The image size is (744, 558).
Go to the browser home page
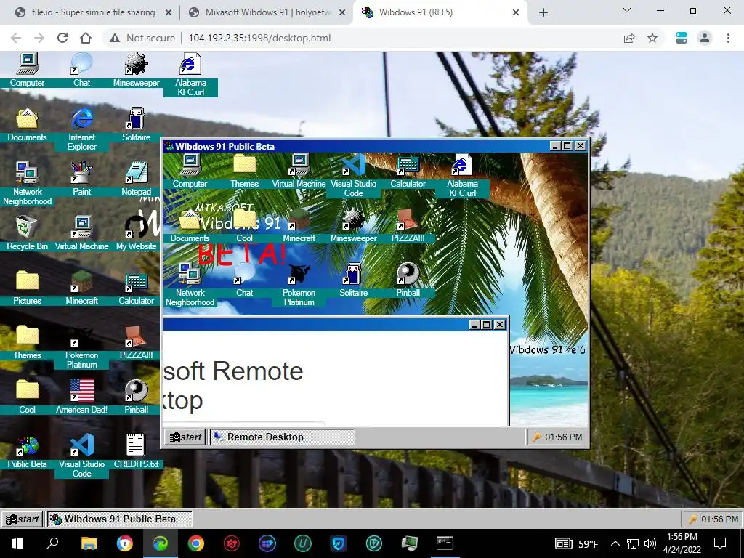point(86,38)
